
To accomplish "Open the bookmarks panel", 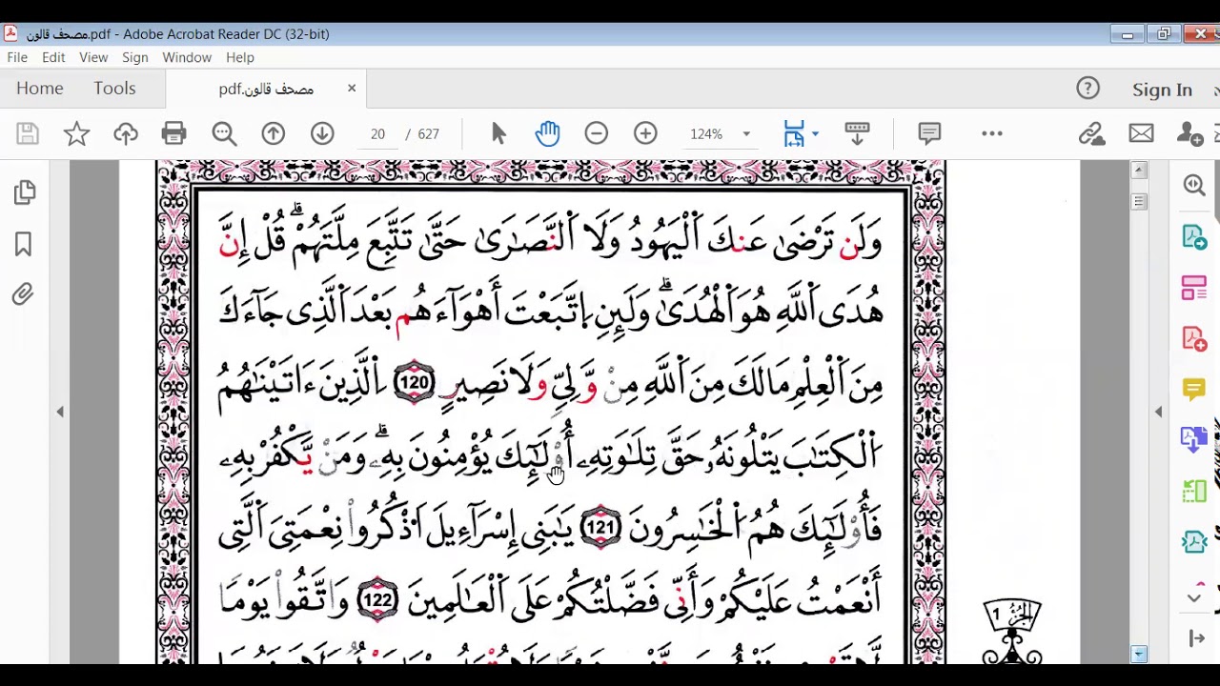I will tap(24, 245).
